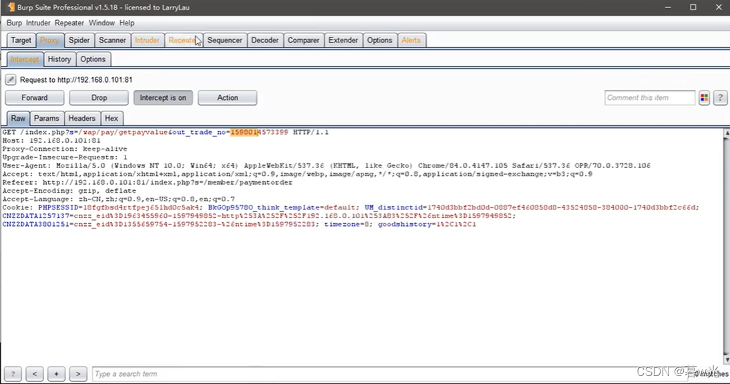Click the Referer header line
The width and height of the screenshot is (730, 384).
click(x=148, y=183)
